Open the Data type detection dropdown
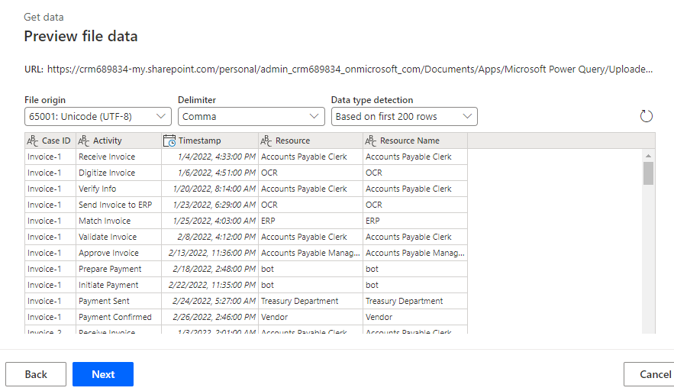674x391 pixels. [405, 117]
